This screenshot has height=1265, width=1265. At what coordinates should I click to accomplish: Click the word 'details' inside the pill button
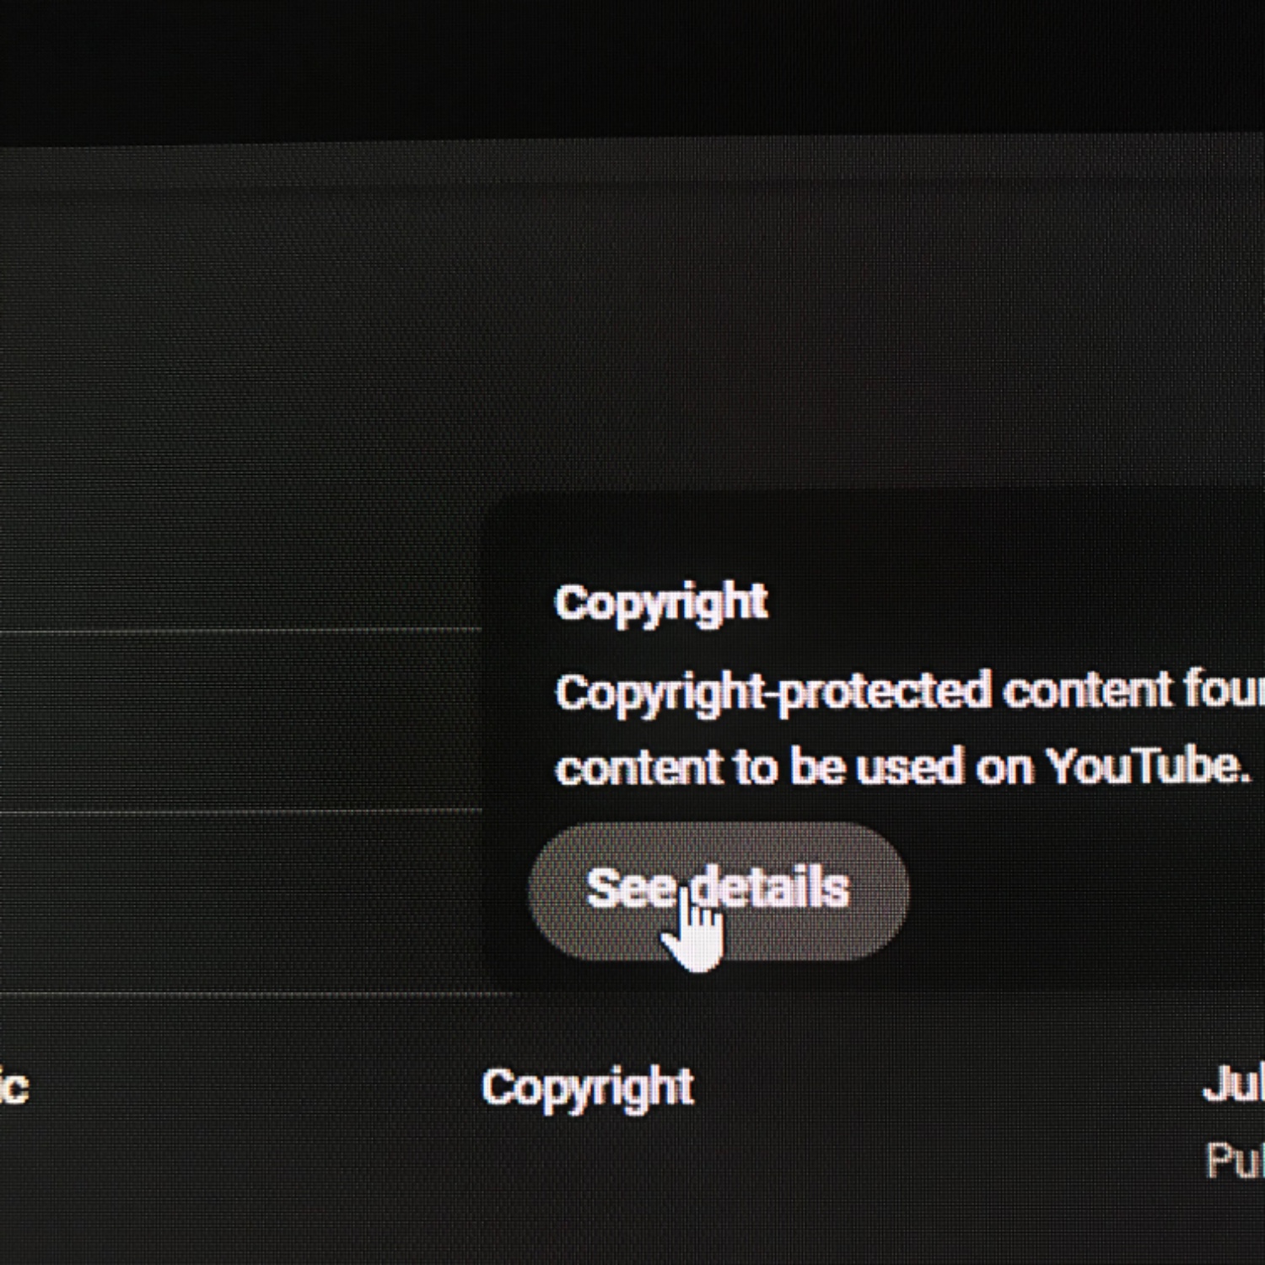770,887
